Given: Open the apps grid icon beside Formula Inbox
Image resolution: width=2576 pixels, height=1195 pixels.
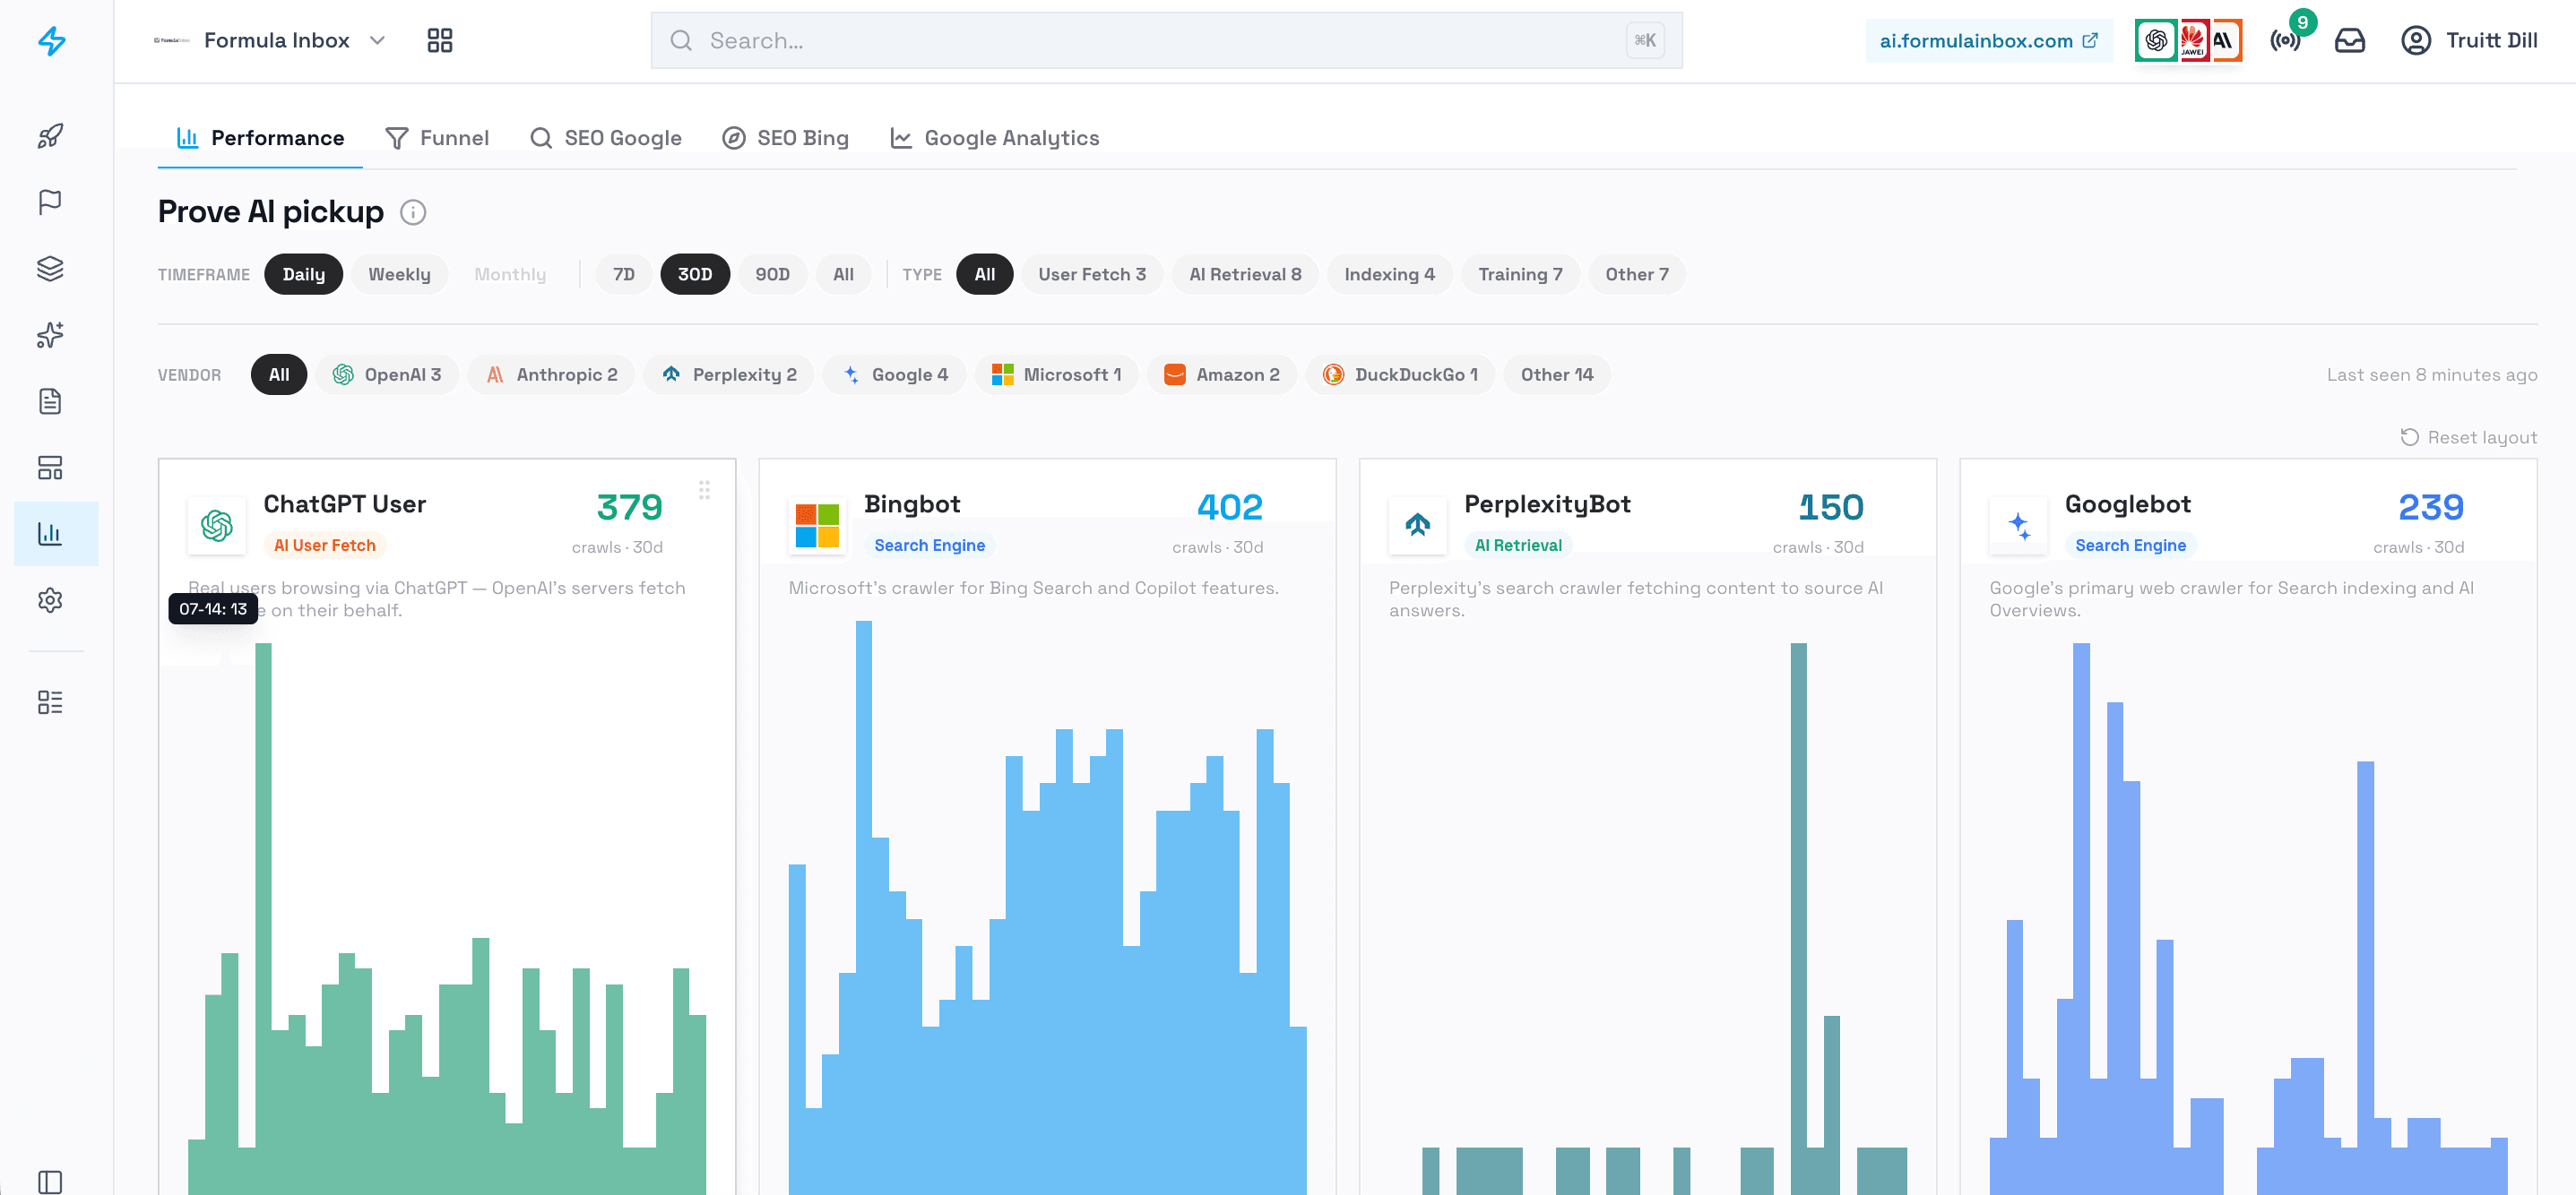Looking at the screenshot, I should (440, 41).
